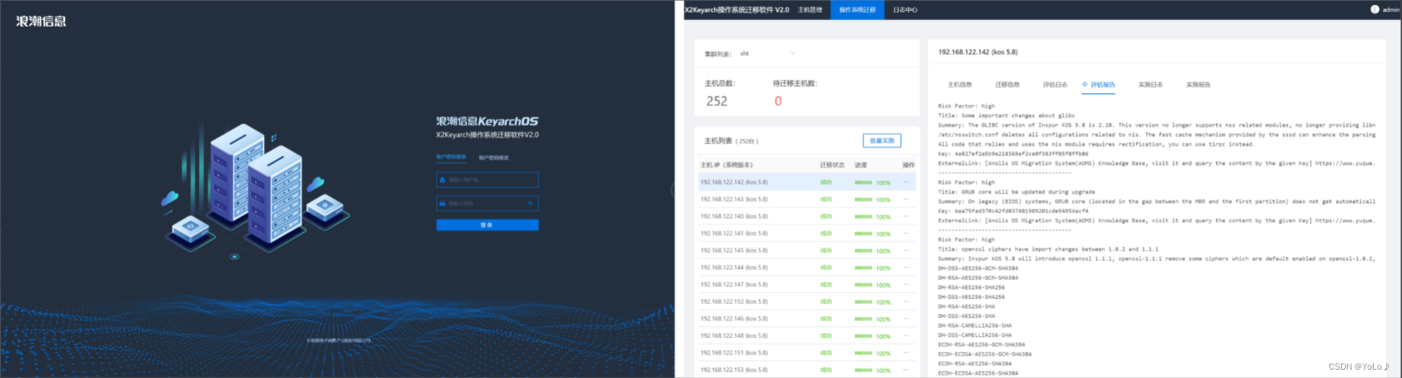1402x378 pixels.
Task: Select host row 192.168.122.141 (kos 5.8)
Action: pos(806,234)
